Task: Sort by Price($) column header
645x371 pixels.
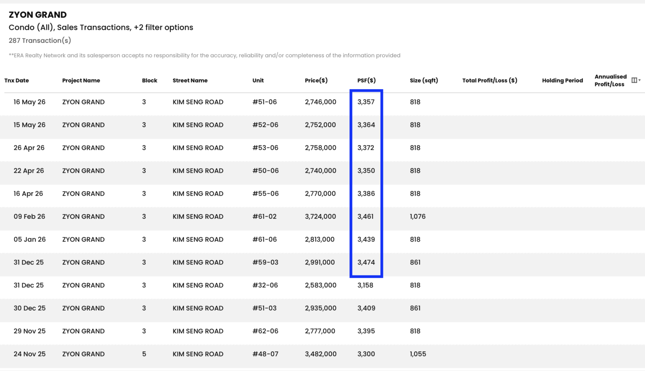Action: pyautogui.click(x=316, y=80)
